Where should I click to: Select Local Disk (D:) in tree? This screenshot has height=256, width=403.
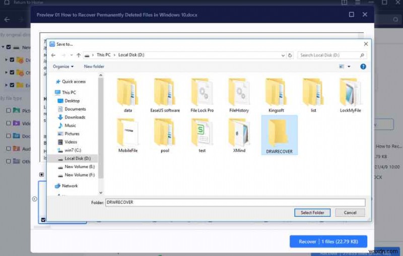(73, 158)
